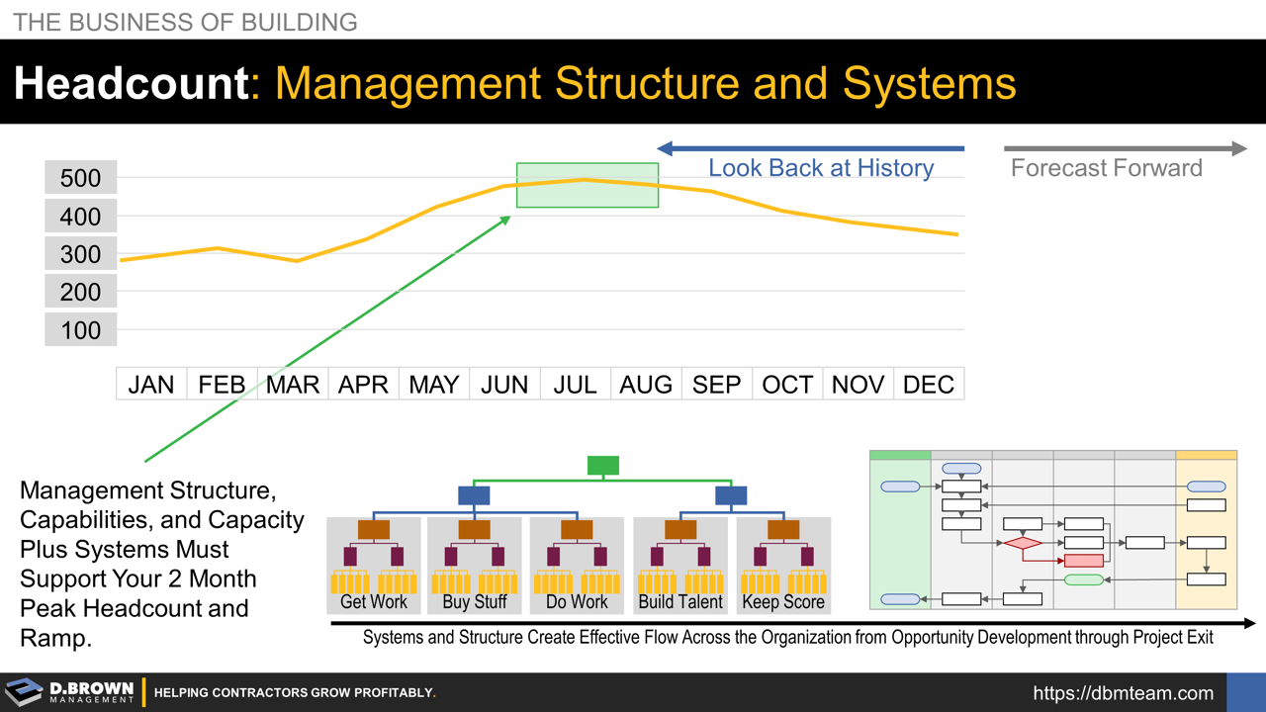Click the red diamond decision shape in the flowchart
Screen dimensions: 1266x712
[x=1023, y=543]
